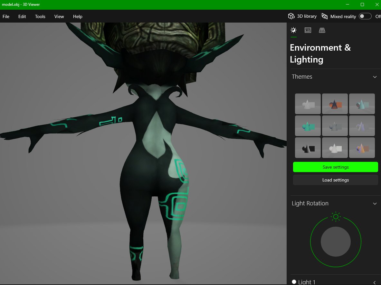Click the Mixed reality headset icon
This screenshot has height=285, width=381.
point(324,16)
